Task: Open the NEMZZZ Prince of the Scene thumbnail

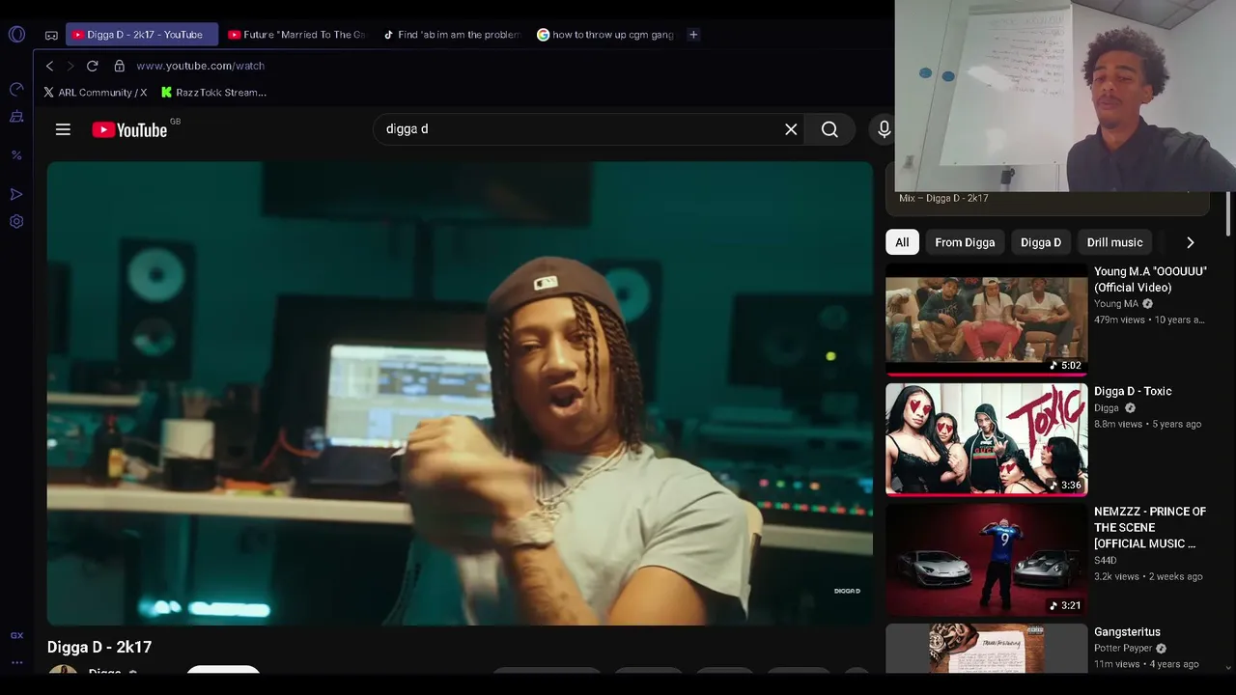Action: point(987,560)
